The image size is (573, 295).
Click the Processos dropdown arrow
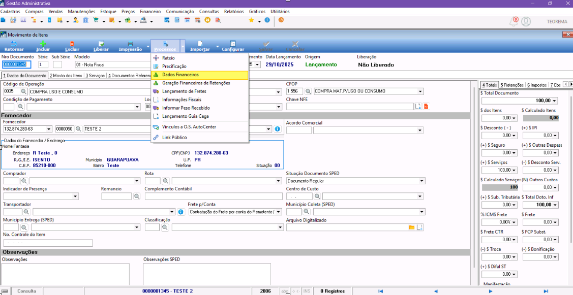(183, 46)
